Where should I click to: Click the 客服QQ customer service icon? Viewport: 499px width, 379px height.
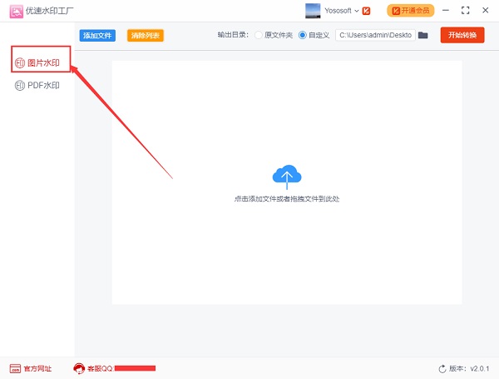coord(80,368)
